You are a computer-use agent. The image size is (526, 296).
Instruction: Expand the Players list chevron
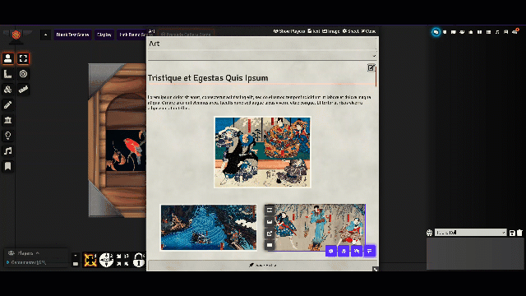pos(38,253)
